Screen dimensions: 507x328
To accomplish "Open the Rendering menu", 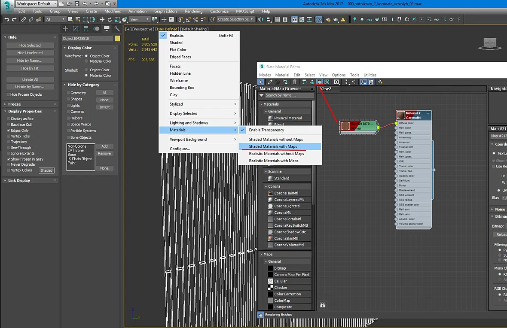I will click(193, 11).
